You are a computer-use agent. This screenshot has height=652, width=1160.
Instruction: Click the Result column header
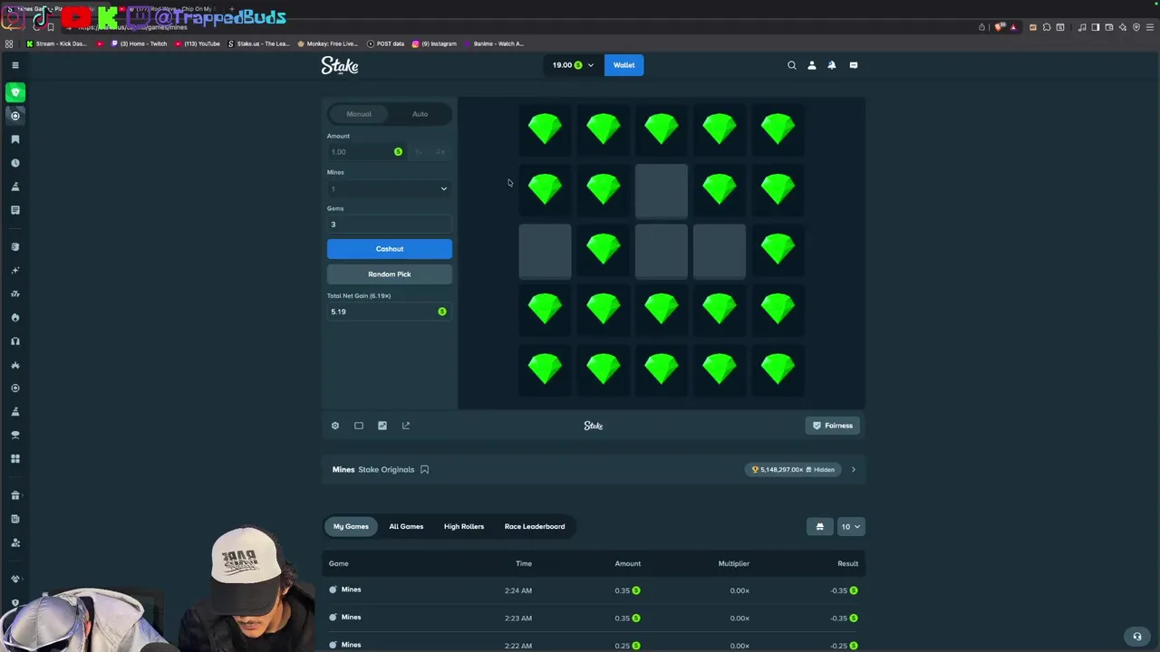point(847,564)
